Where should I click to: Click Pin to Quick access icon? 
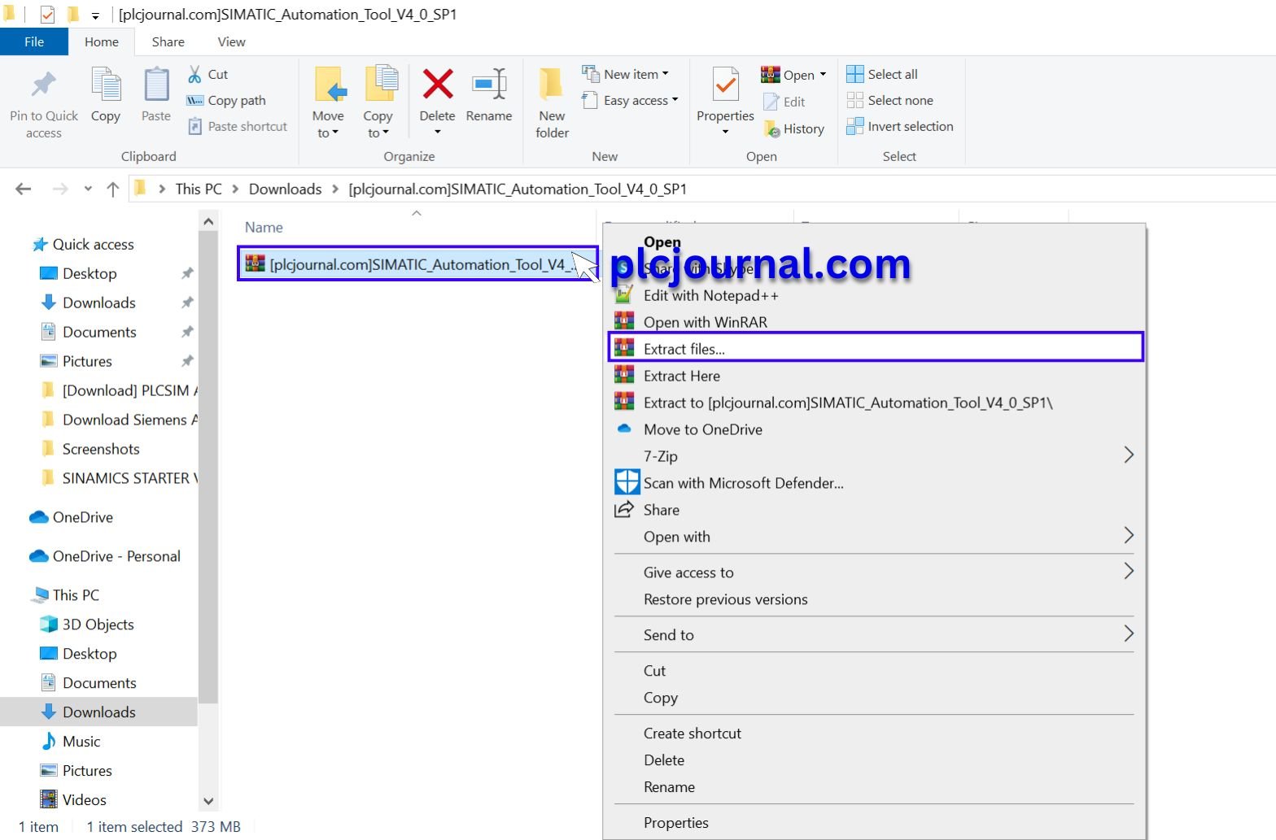tap(44, 85)
